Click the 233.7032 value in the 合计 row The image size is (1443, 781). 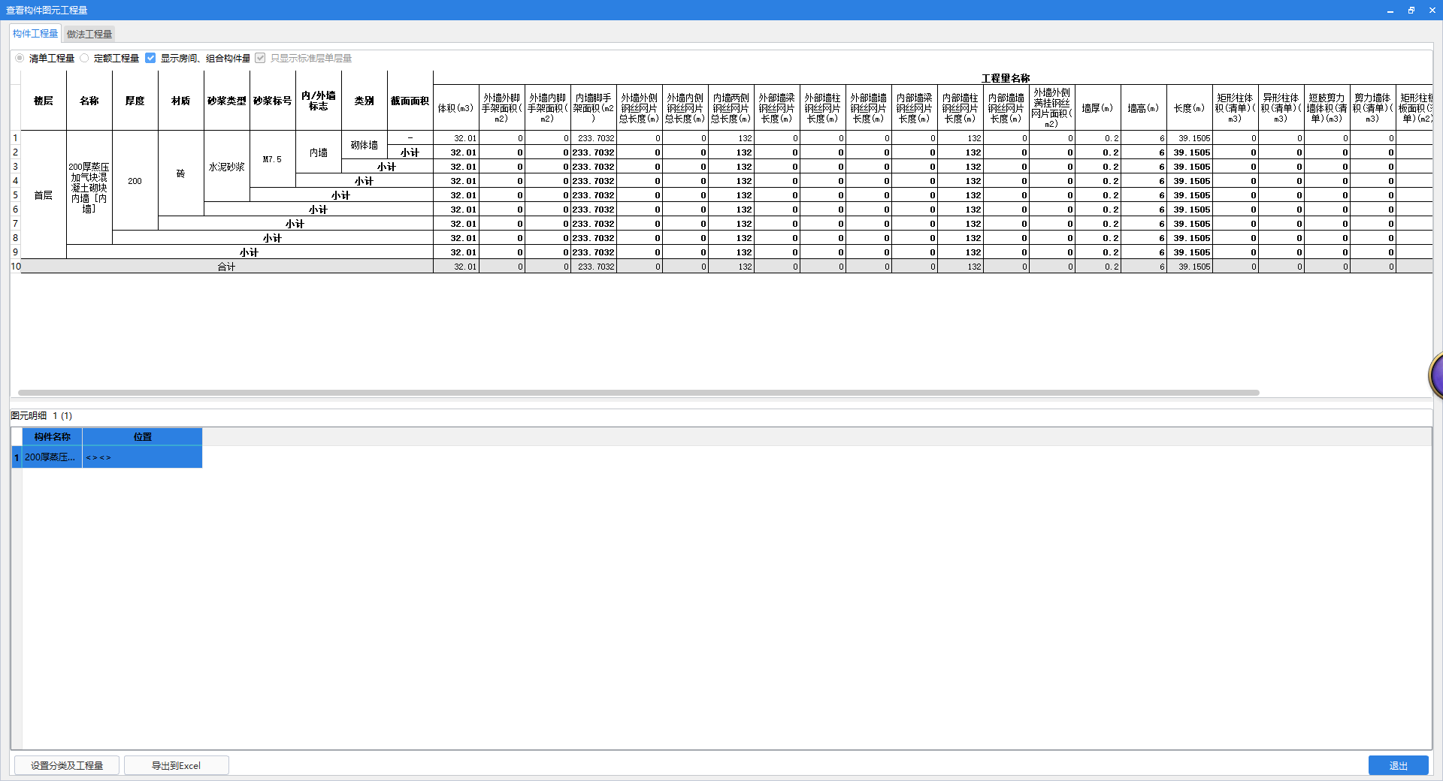tap(594, 267)
